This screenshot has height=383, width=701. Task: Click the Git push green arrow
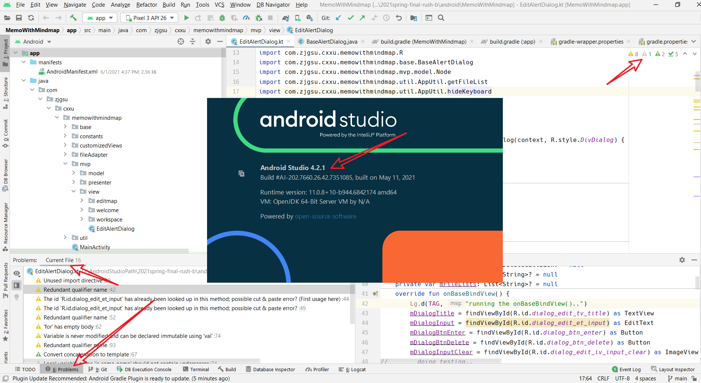[x=362, y=18]
